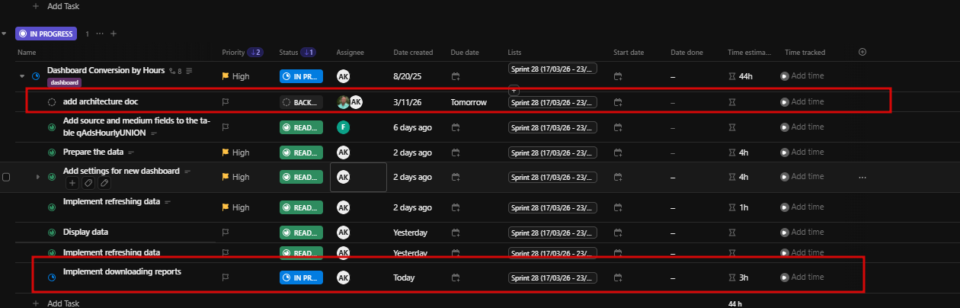Open BACK... status dropdown for 'add architecture doc'
This screenshot has height=308, width=960.
301,102
